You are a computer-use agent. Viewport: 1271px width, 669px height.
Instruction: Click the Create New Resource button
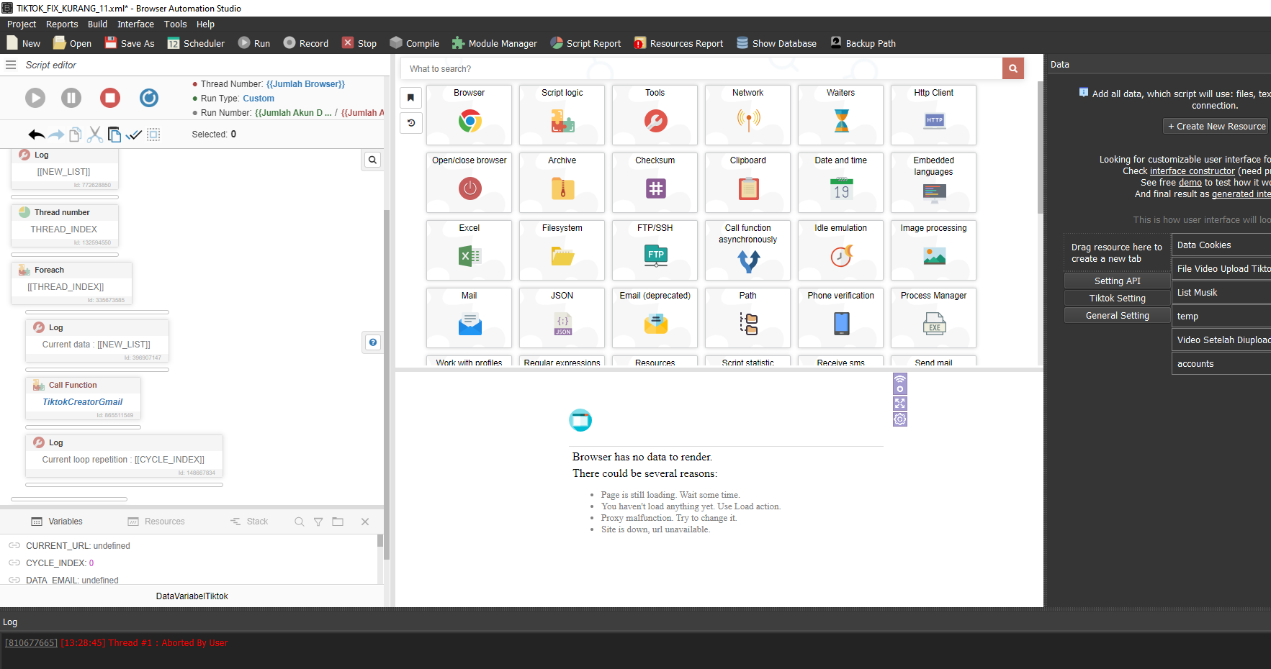1216,127
